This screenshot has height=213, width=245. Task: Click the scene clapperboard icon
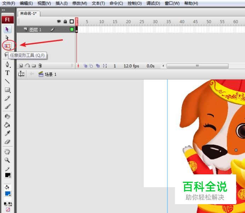41,74
